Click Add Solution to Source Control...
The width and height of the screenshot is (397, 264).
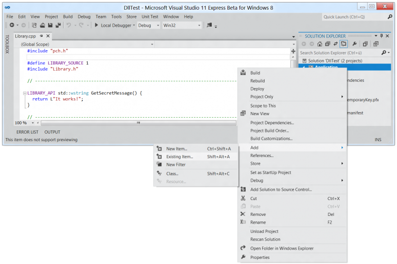coord(292,189)
